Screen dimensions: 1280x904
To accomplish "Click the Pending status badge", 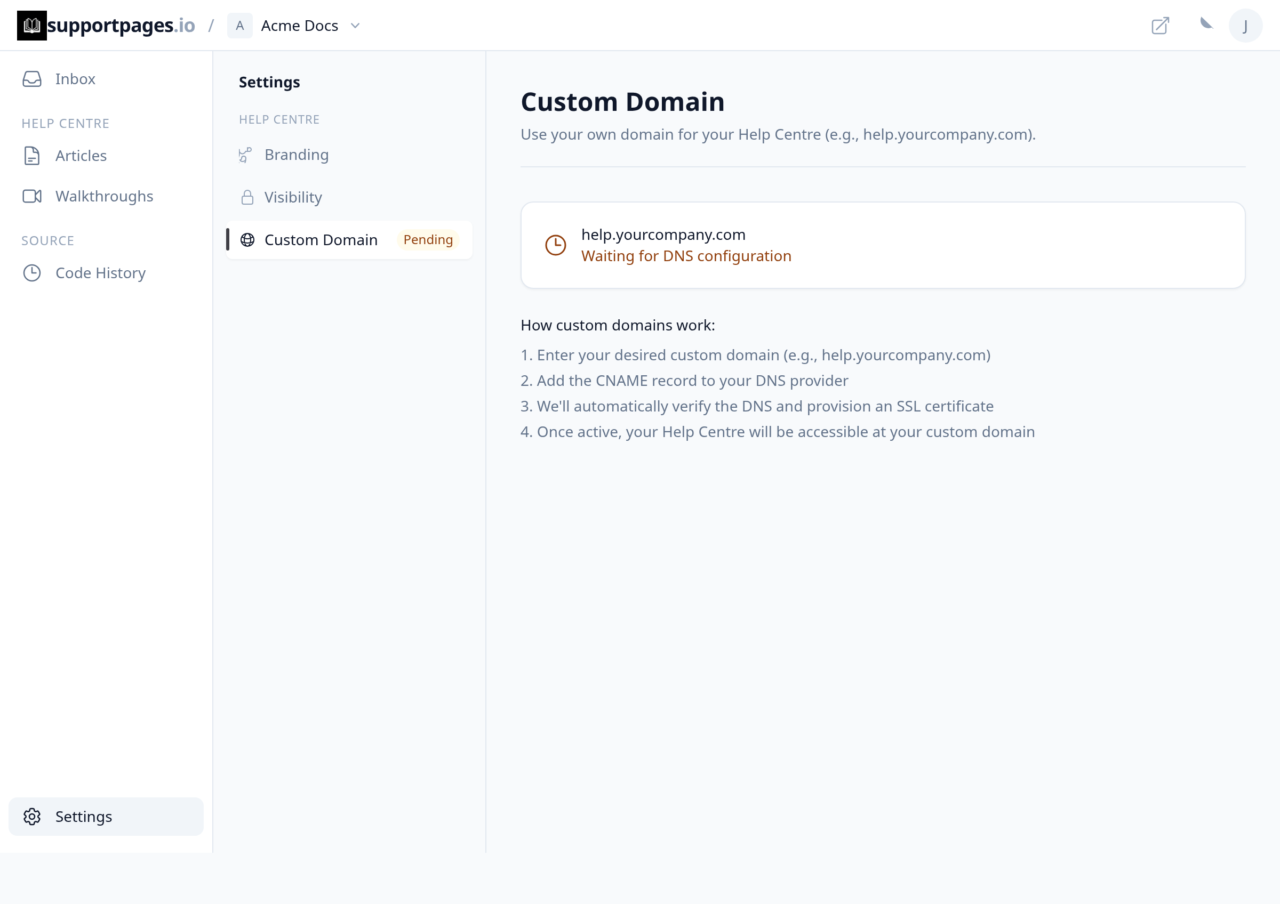I will point(428,240).
